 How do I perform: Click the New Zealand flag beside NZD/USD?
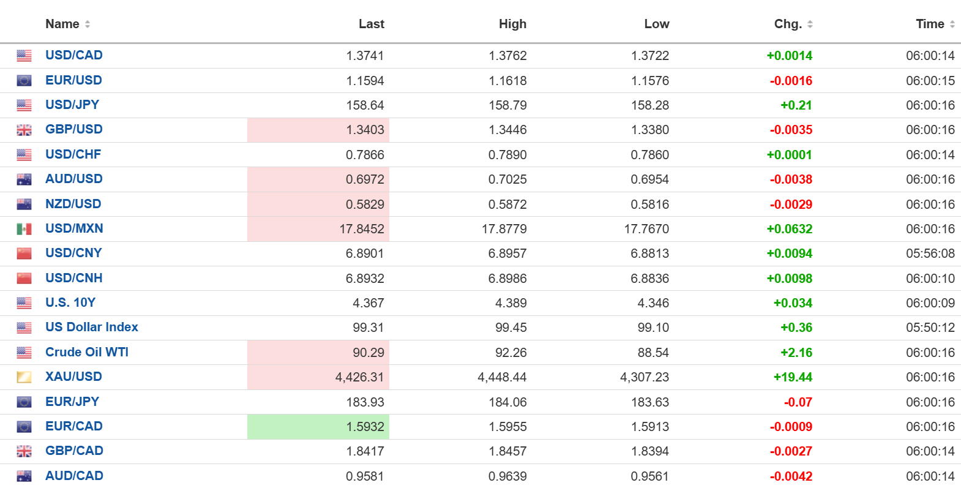(x=24, y=204)
